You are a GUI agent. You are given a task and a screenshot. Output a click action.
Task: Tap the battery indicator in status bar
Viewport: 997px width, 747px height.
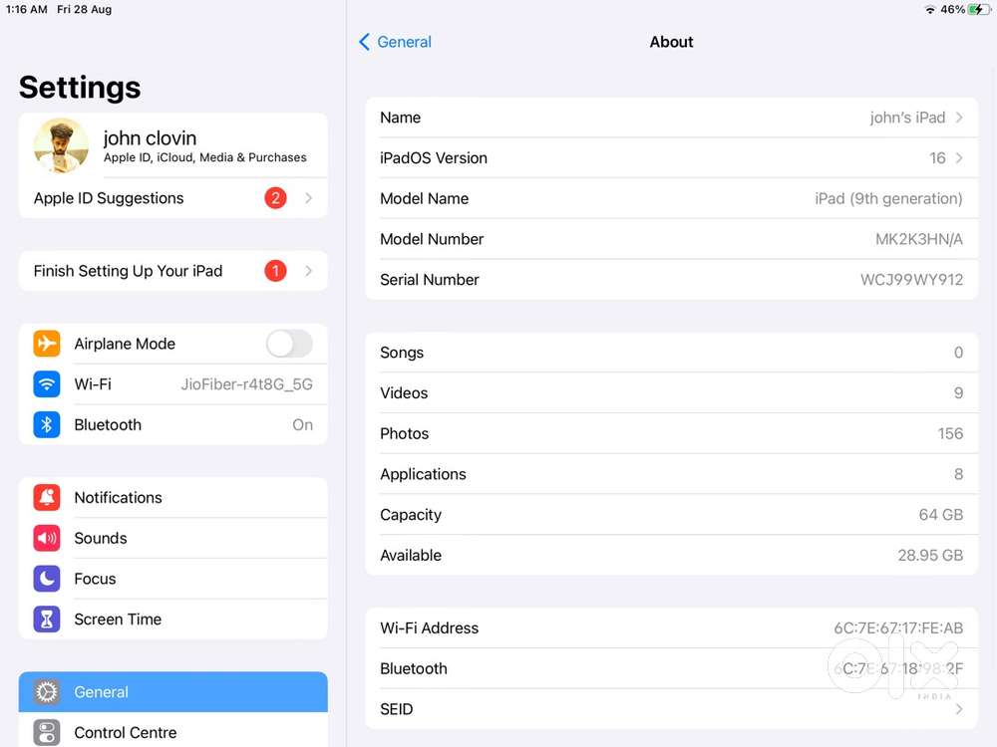click(x=979, y=10)
